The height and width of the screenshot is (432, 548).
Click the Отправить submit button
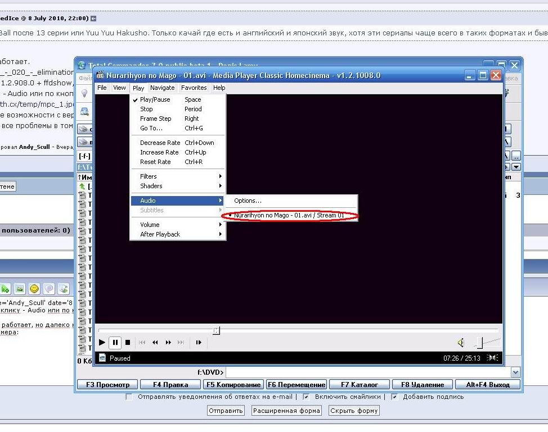click(x=226, y=411)
